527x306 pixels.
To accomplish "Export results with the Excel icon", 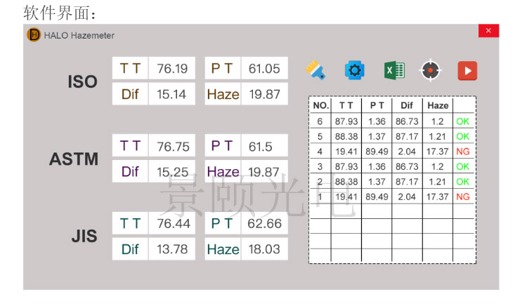I will click(394, 70).
